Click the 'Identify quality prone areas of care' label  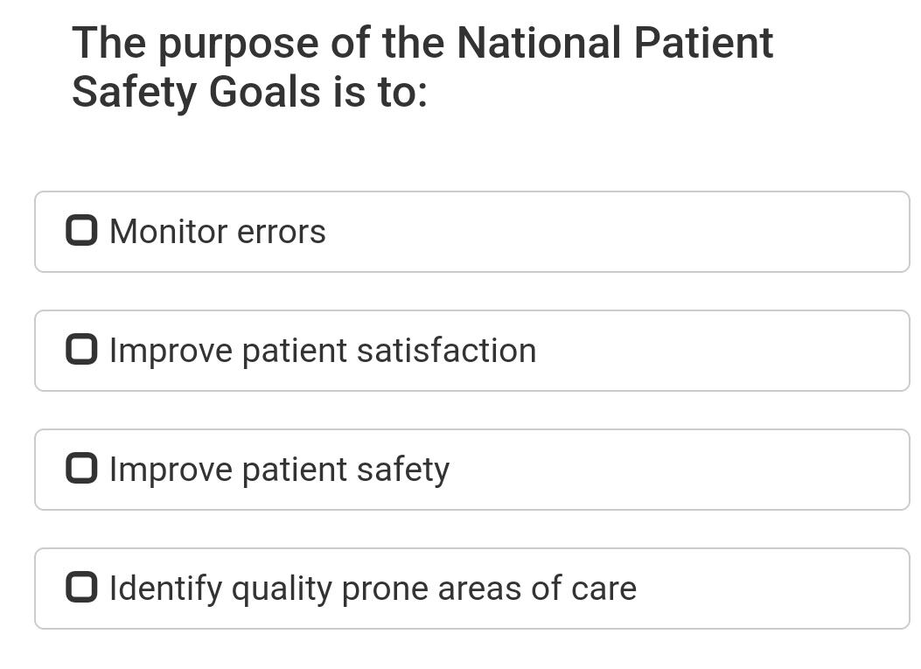coord(372,588)
